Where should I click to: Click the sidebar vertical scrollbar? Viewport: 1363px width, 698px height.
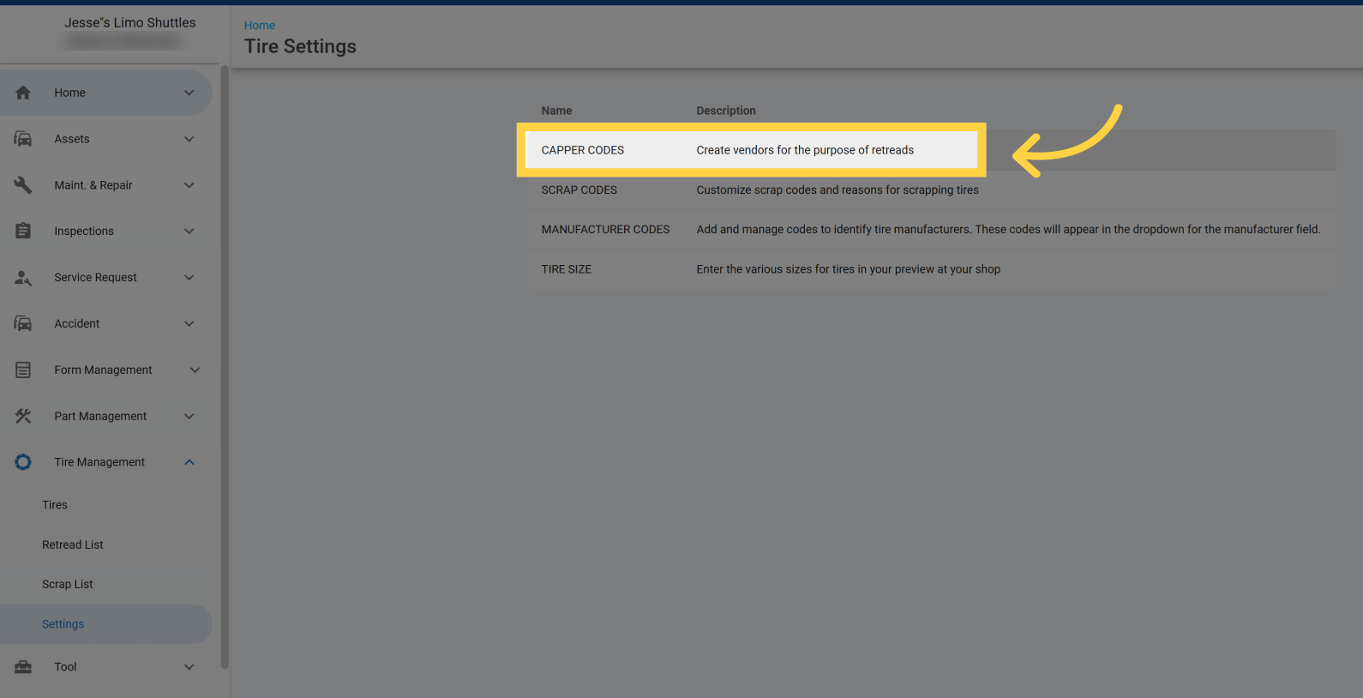[225, 367]
